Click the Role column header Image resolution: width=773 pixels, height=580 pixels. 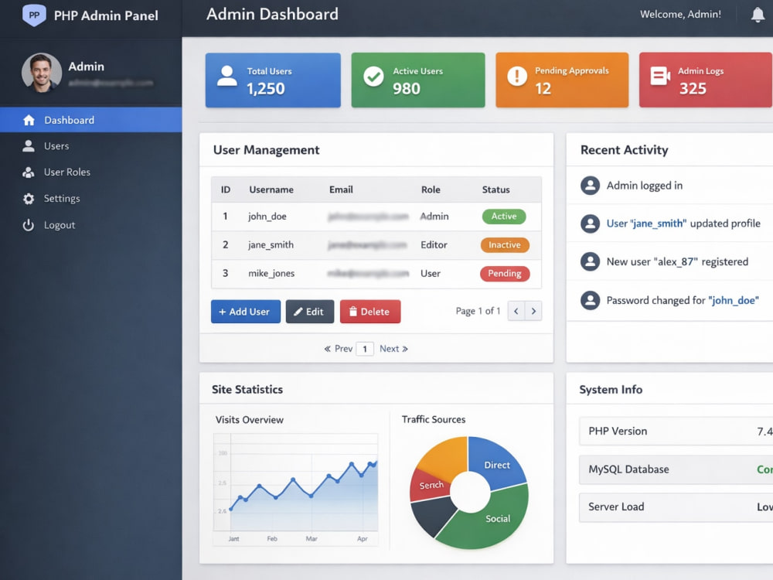(431, 189)
